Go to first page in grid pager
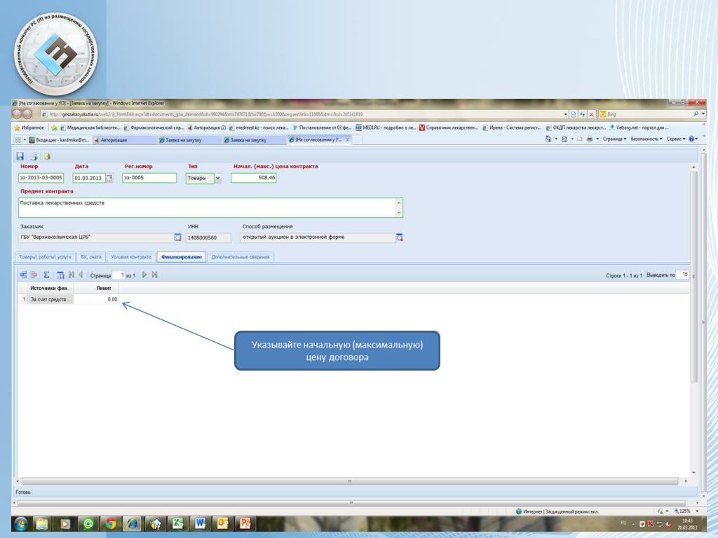718x538 pixels. point(72,275)
